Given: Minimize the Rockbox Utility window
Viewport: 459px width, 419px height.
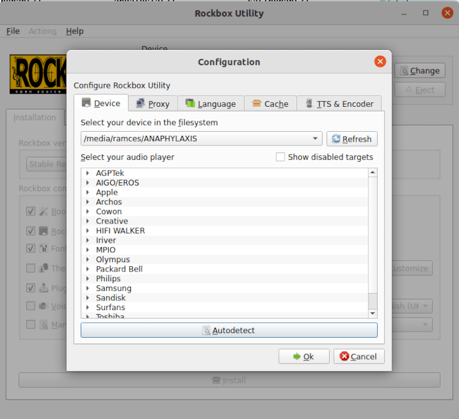Looking at the screenshot, I should 404,14.
